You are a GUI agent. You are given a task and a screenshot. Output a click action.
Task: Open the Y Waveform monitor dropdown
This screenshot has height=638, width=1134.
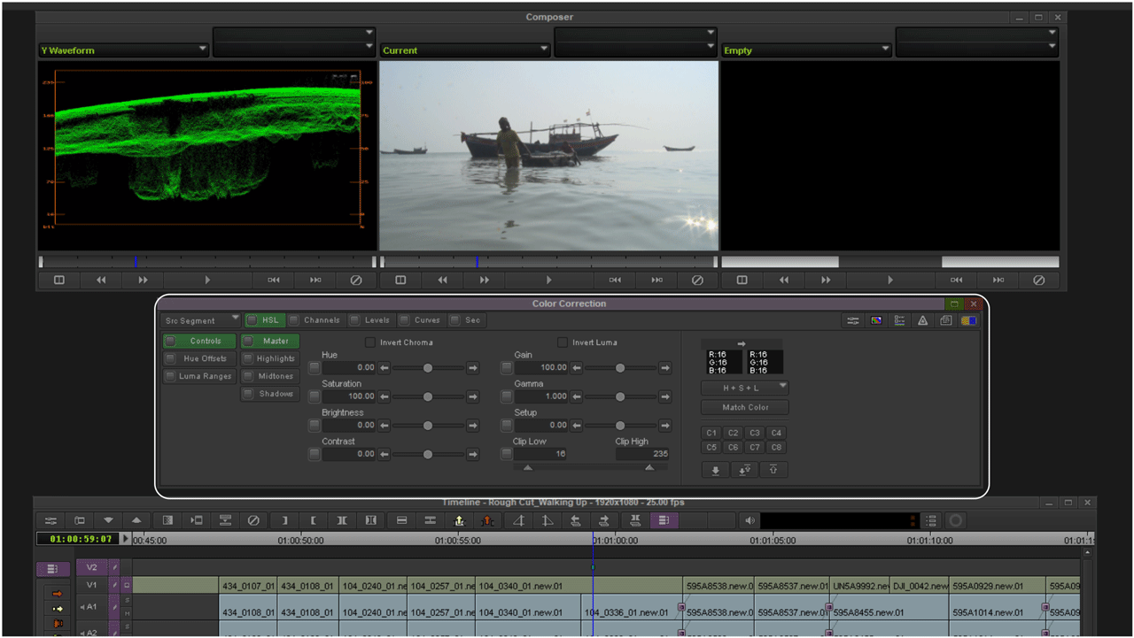(x=122, y=50)
